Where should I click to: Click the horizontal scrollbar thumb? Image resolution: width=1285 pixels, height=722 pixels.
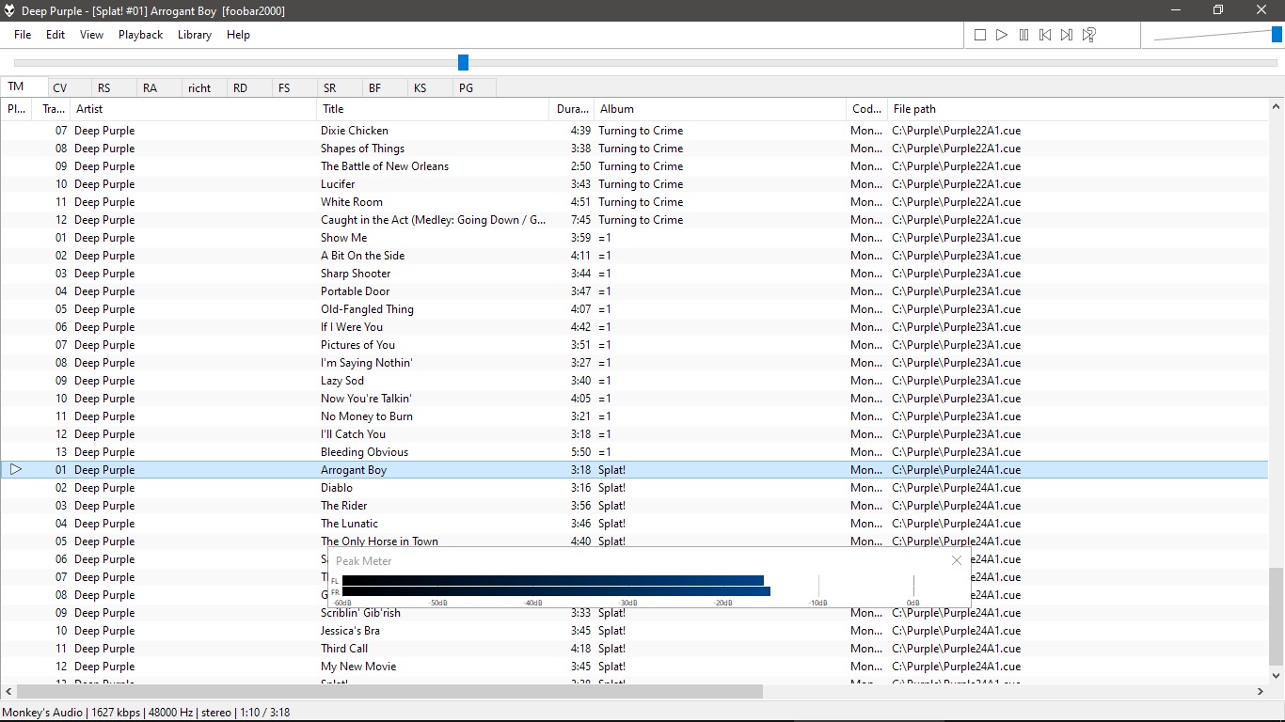389,691
